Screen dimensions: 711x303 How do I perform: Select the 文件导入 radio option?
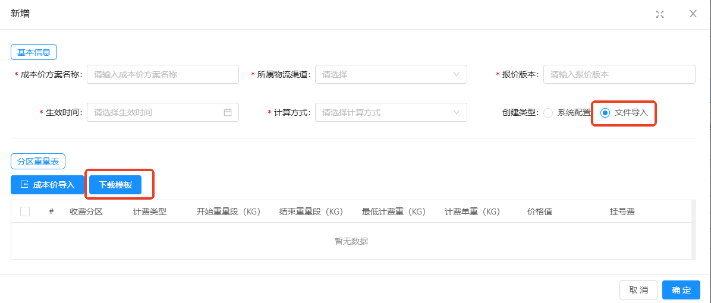605,113
